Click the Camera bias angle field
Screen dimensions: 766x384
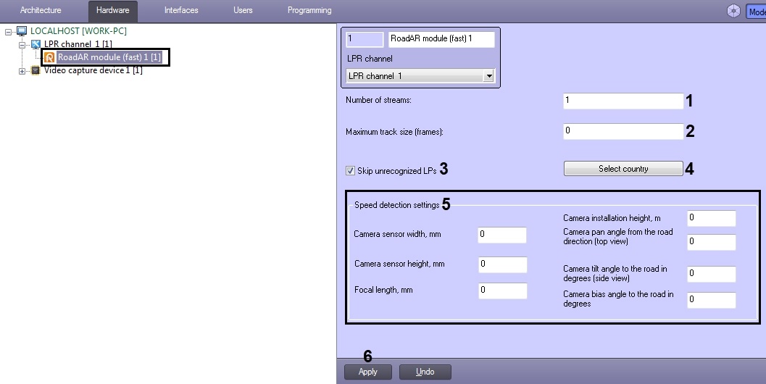712,299
